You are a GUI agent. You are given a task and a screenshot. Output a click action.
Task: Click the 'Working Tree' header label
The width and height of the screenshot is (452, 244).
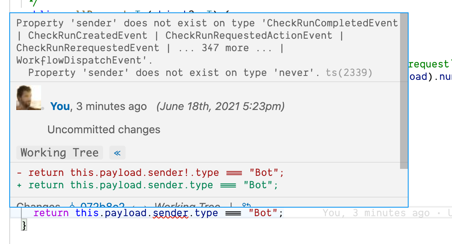(59, 153)
